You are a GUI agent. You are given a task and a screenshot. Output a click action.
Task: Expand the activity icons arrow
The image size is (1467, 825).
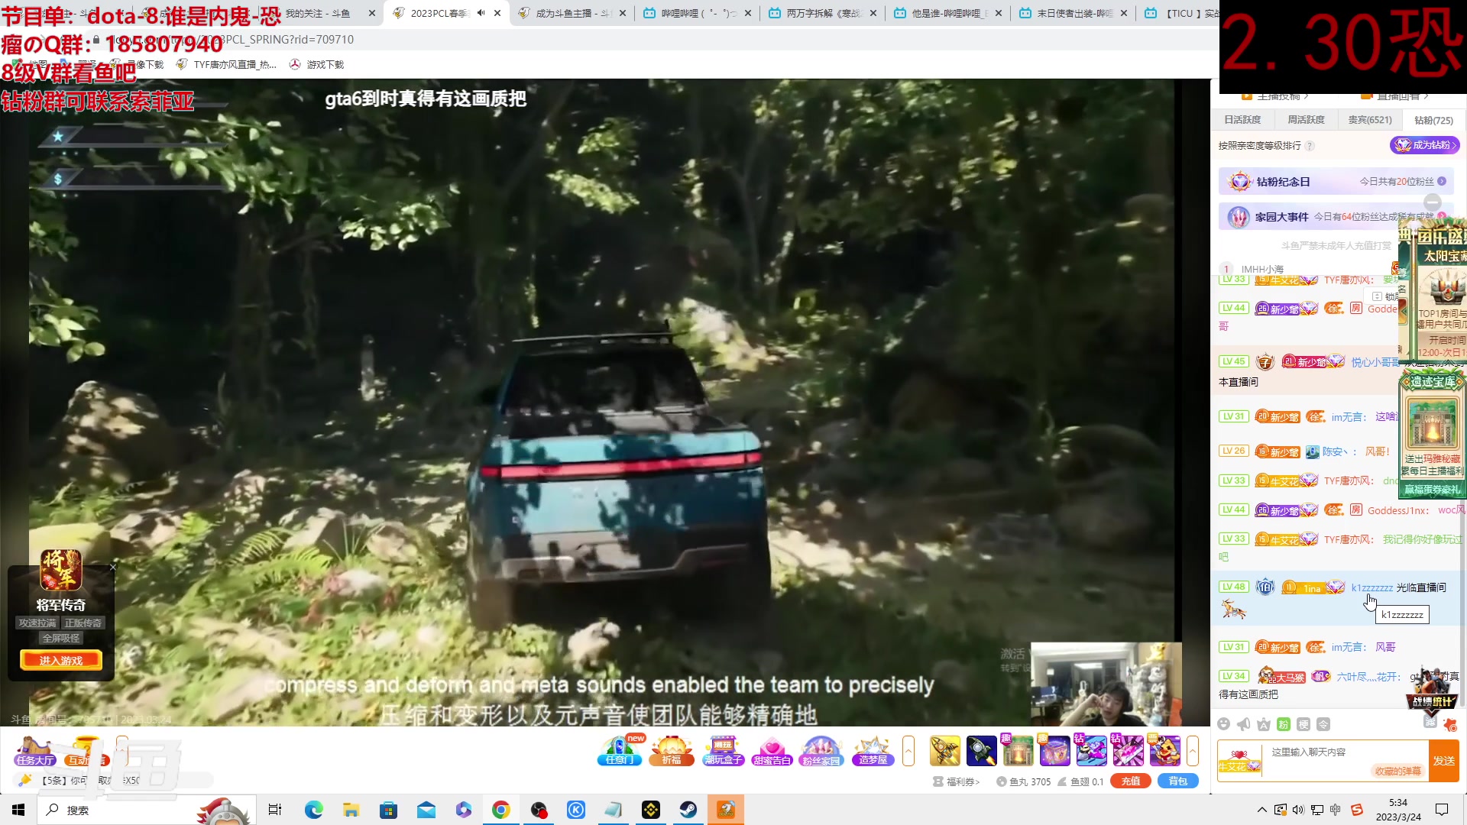[x=908, y=750]
